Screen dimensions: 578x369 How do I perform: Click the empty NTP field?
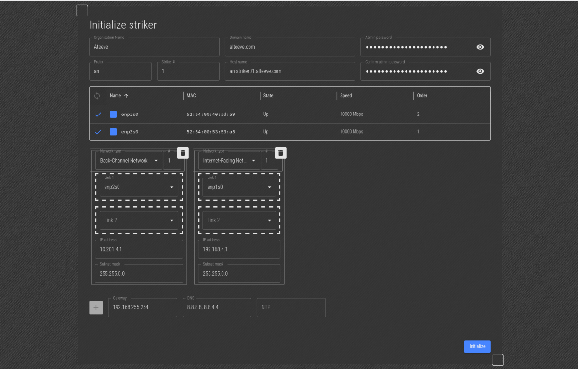(291, 307)
